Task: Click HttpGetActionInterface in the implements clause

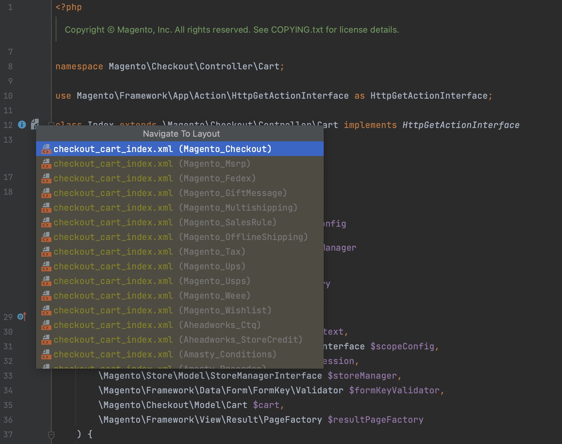Action: coord(461,125)
